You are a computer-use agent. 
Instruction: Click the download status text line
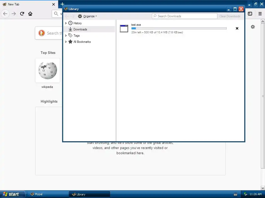point(157,32)
